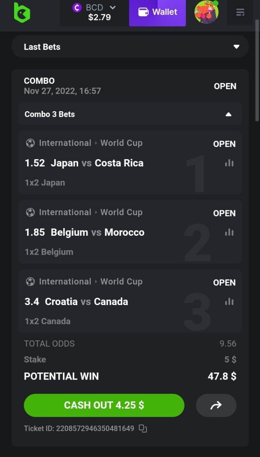The image size is (260, 457).
Task: Expand the Last Bets dropdown
Action: tap(236, 47)
